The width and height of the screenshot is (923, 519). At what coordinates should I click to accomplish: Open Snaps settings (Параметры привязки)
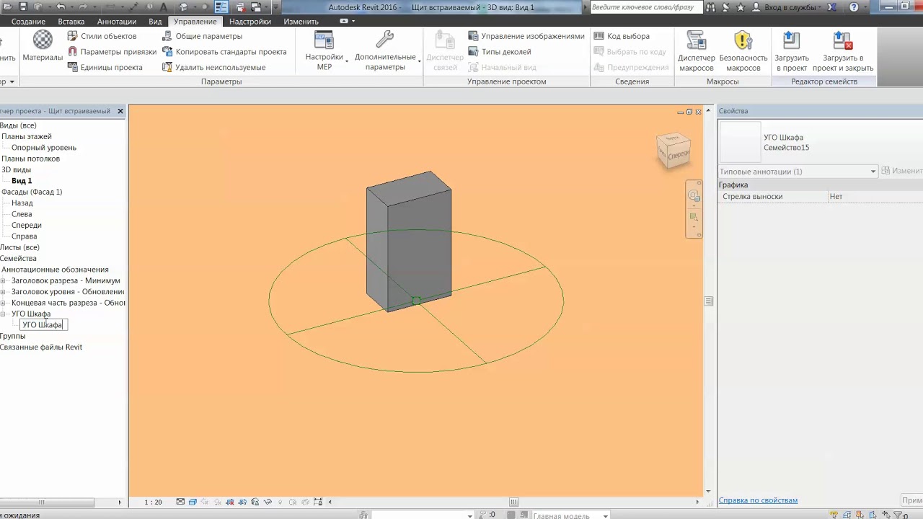112,52
